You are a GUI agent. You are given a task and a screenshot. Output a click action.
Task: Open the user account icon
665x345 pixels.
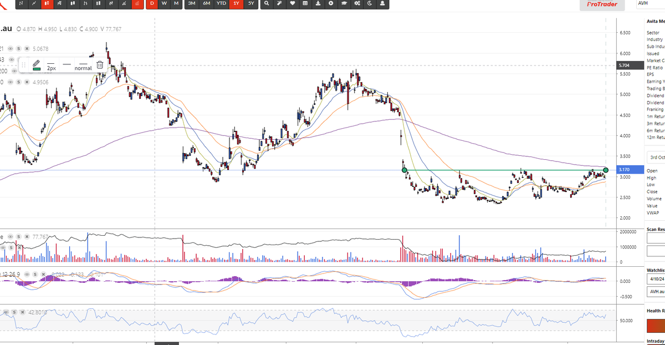tap(382, 3)
